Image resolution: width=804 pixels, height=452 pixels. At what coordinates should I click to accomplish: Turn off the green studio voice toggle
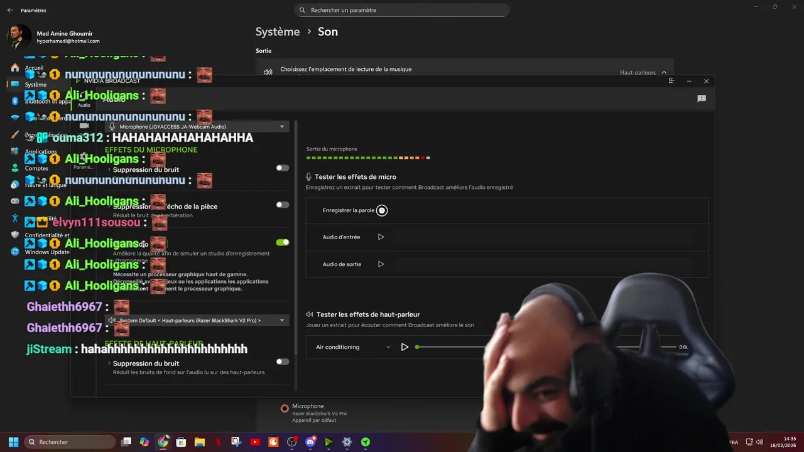pos(283,242)
